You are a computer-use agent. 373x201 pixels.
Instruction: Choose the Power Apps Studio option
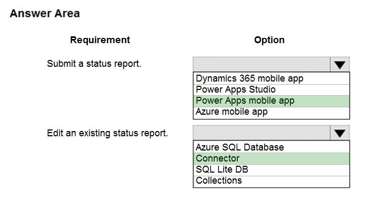point(271,90)
